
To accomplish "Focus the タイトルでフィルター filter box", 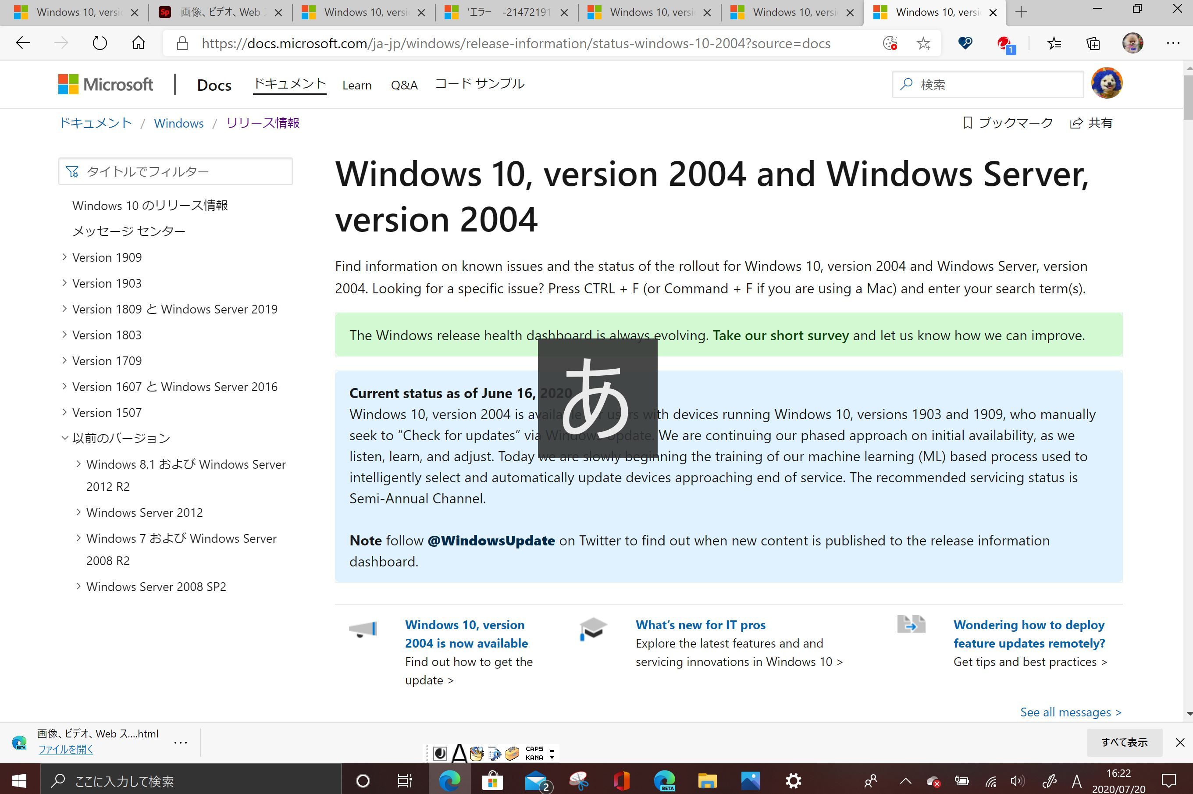I will pyautogui.click(x=175, y=171).
